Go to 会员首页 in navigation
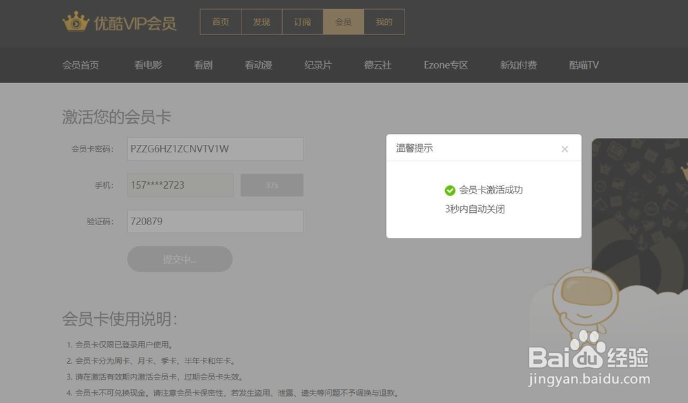The width and height of the screenshot is (688, 403). point(80,65)
